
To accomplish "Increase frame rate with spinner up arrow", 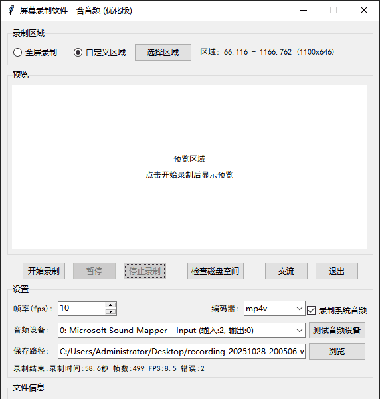I will pos(110,305).
